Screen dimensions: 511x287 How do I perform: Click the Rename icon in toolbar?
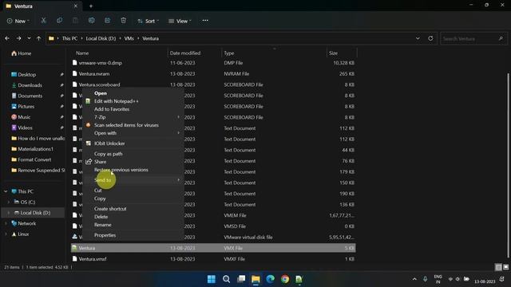pyautogui.click(x=92, y=21)
